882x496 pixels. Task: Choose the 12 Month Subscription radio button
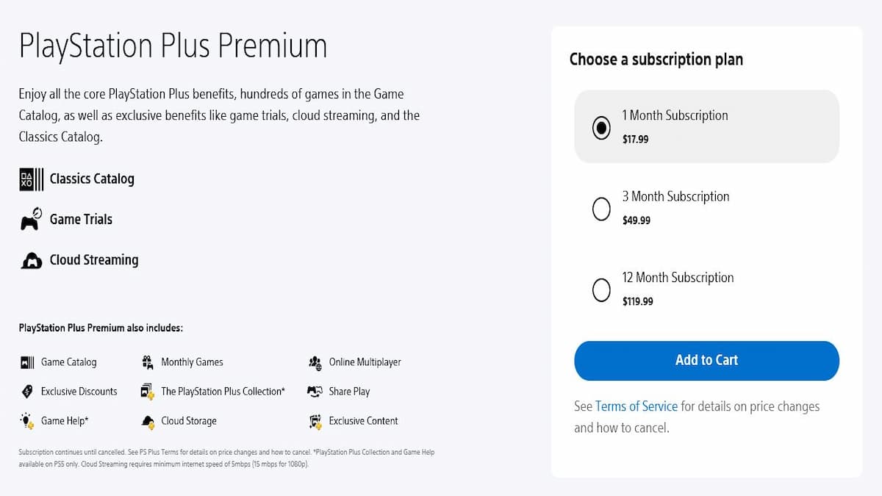pyautogui.click(x=601, y=290)
